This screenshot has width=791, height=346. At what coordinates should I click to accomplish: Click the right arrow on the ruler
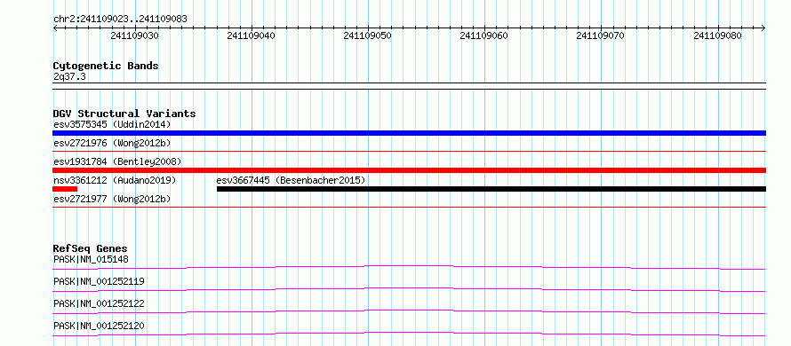click(763, 28)
